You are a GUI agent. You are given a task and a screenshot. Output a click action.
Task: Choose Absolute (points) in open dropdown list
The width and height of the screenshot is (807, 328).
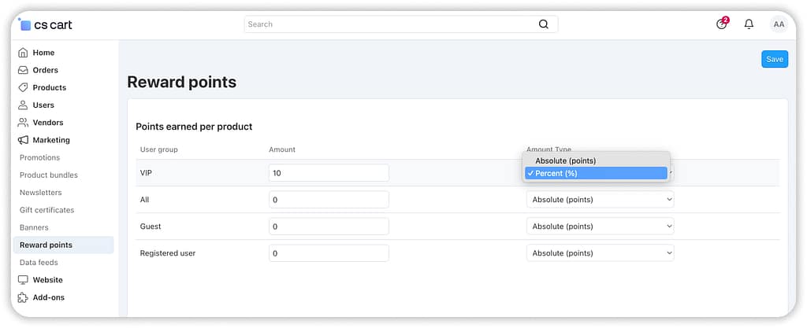[565, 160]
